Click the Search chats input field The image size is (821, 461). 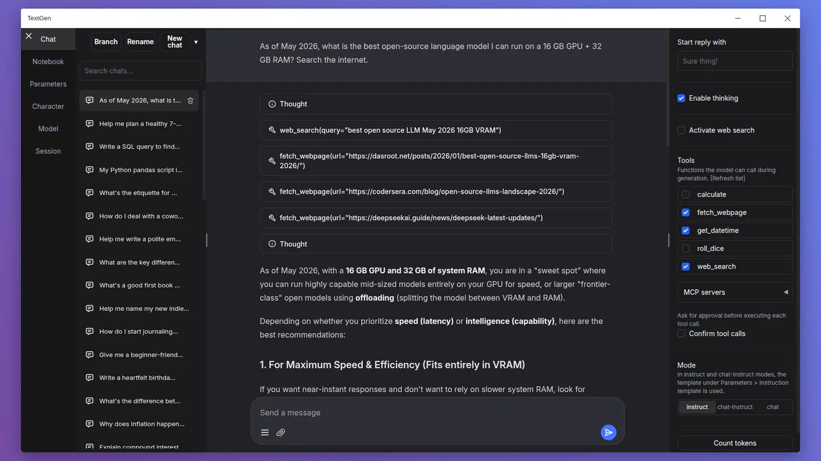141,71
